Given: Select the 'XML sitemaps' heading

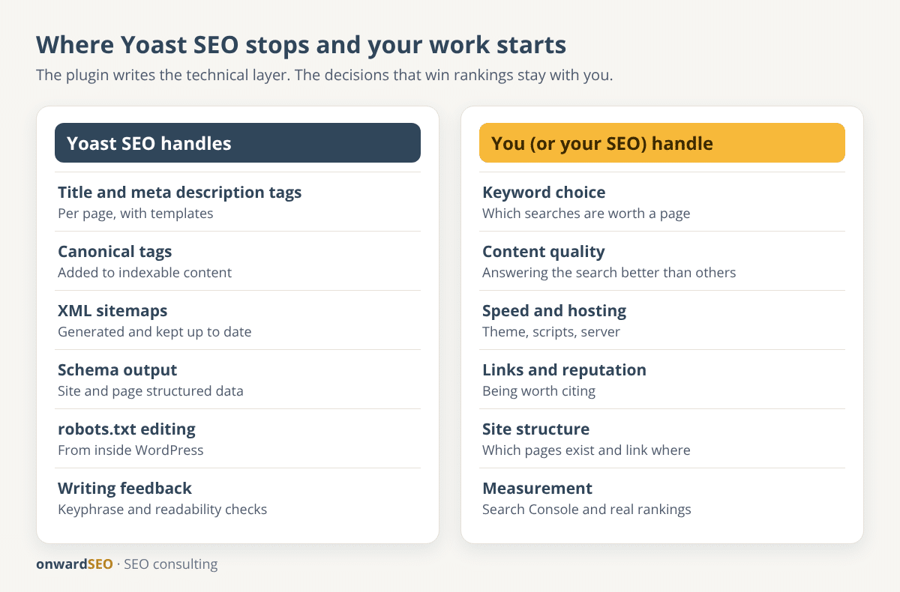Looking at the screenshot, I should 112,311.
